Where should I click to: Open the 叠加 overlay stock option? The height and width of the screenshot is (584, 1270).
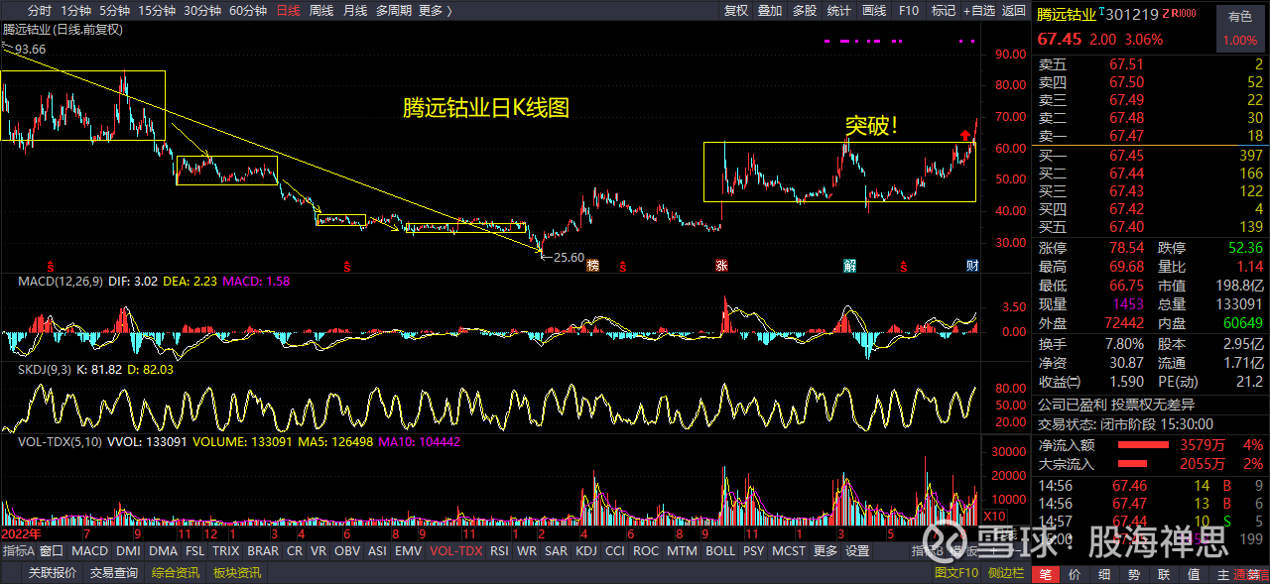coord(770,11)
